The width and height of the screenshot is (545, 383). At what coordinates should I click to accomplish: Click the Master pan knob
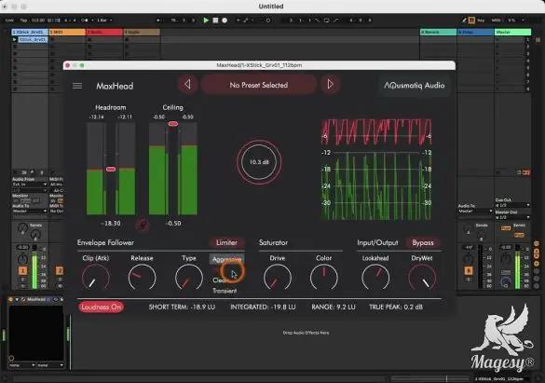[505, 259]
